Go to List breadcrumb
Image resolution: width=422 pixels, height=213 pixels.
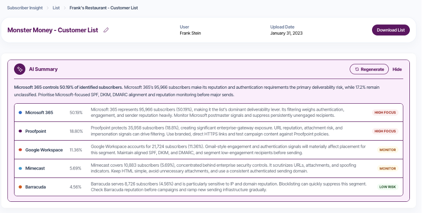coord(56,8)
